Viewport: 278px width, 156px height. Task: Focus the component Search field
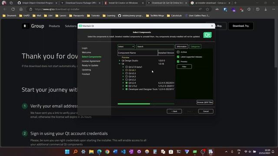[155, 46]
